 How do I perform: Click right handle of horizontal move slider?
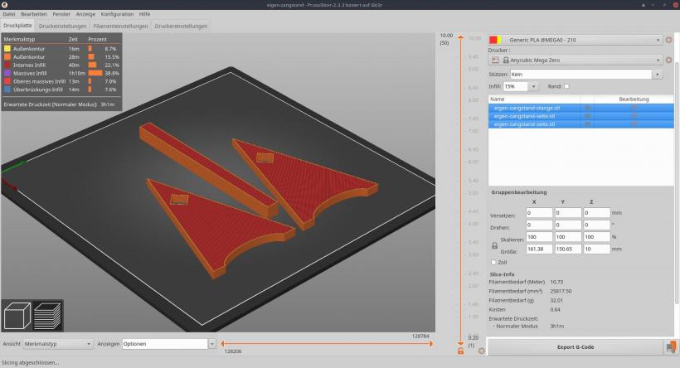(431, 344)
